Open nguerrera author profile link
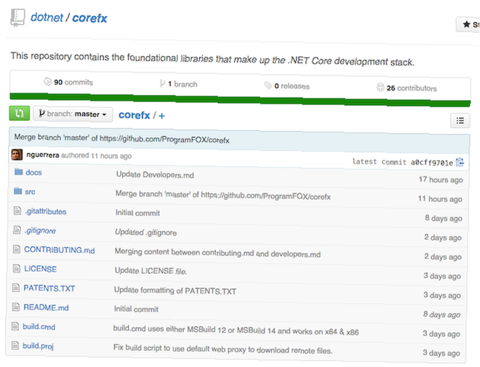This screenshot has height=367, width=480. [43, 155]
